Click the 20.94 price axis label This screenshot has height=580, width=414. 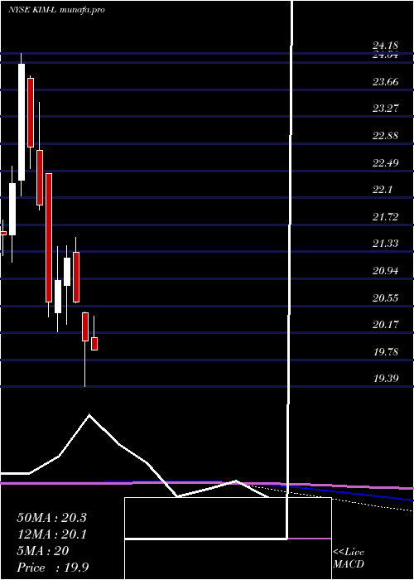385,271
